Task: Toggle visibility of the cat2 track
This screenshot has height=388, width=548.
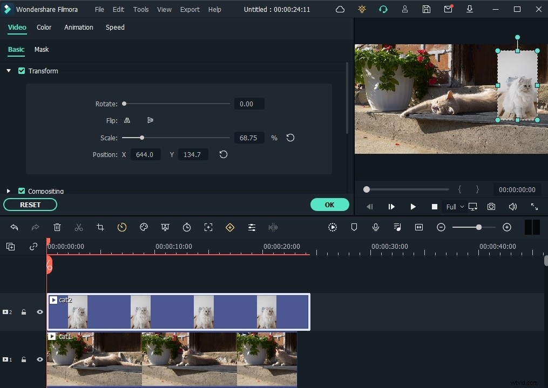Action: click(39, 312)
